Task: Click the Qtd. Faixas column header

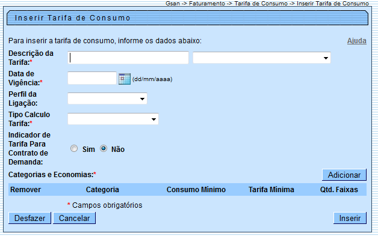Action: click(x=339, y=190)
